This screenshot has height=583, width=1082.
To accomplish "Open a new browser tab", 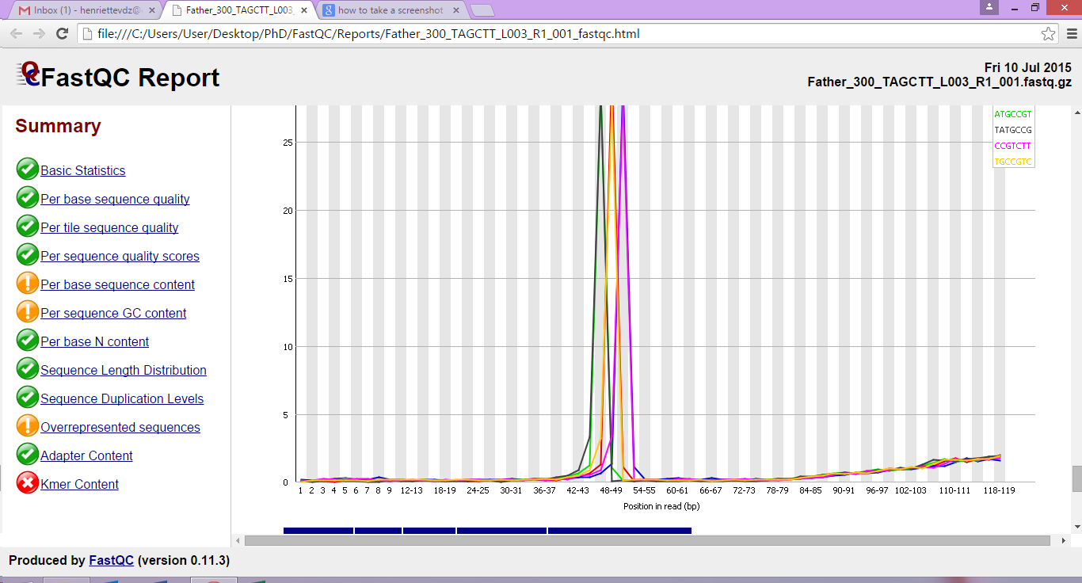I will pos(482,11).
